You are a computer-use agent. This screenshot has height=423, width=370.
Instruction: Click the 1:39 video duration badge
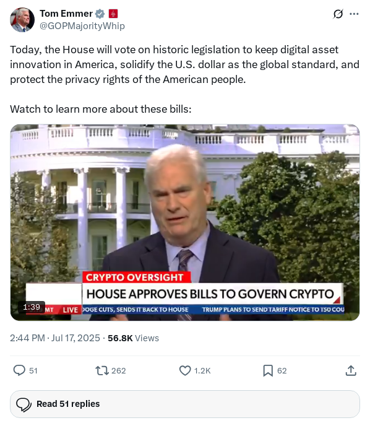tap(32, 307)
